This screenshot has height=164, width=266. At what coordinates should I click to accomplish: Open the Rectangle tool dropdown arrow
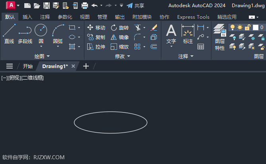pyautogui.click(x=79, y=27)
